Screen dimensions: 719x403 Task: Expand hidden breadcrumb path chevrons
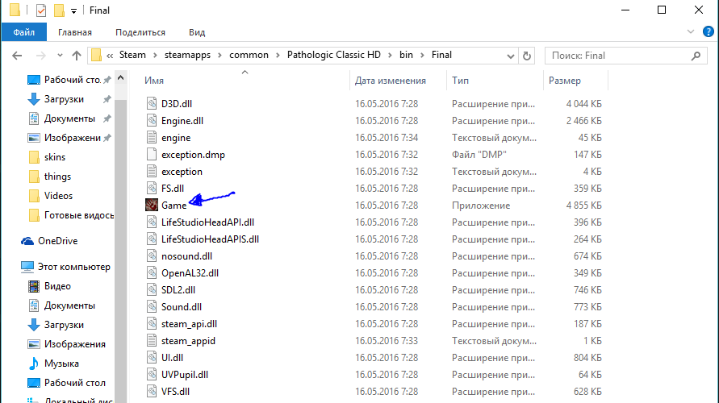(110, 56)
